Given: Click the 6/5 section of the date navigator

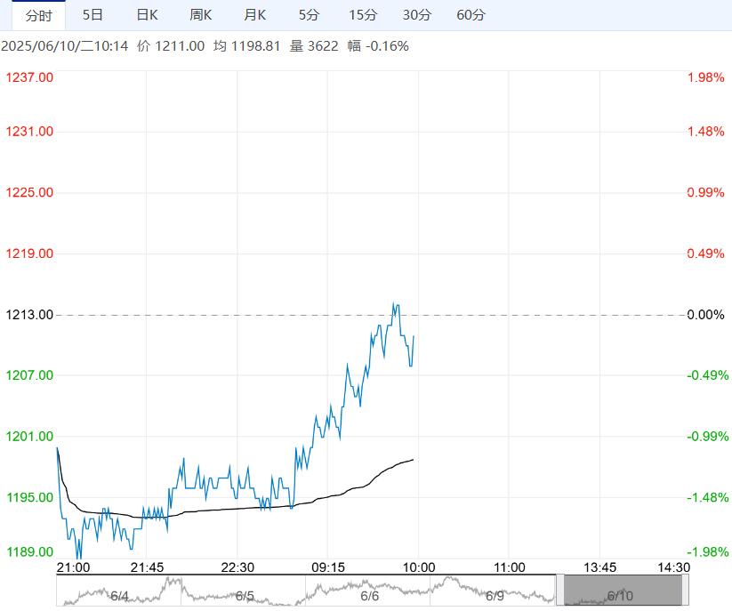Looking at the screenshot, I should pos(245,595).
